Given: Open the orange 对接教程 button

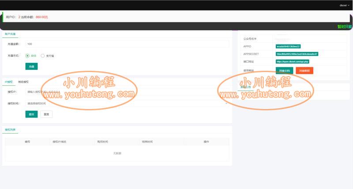Looking at the screenshot, I should (x=304, y=71).
